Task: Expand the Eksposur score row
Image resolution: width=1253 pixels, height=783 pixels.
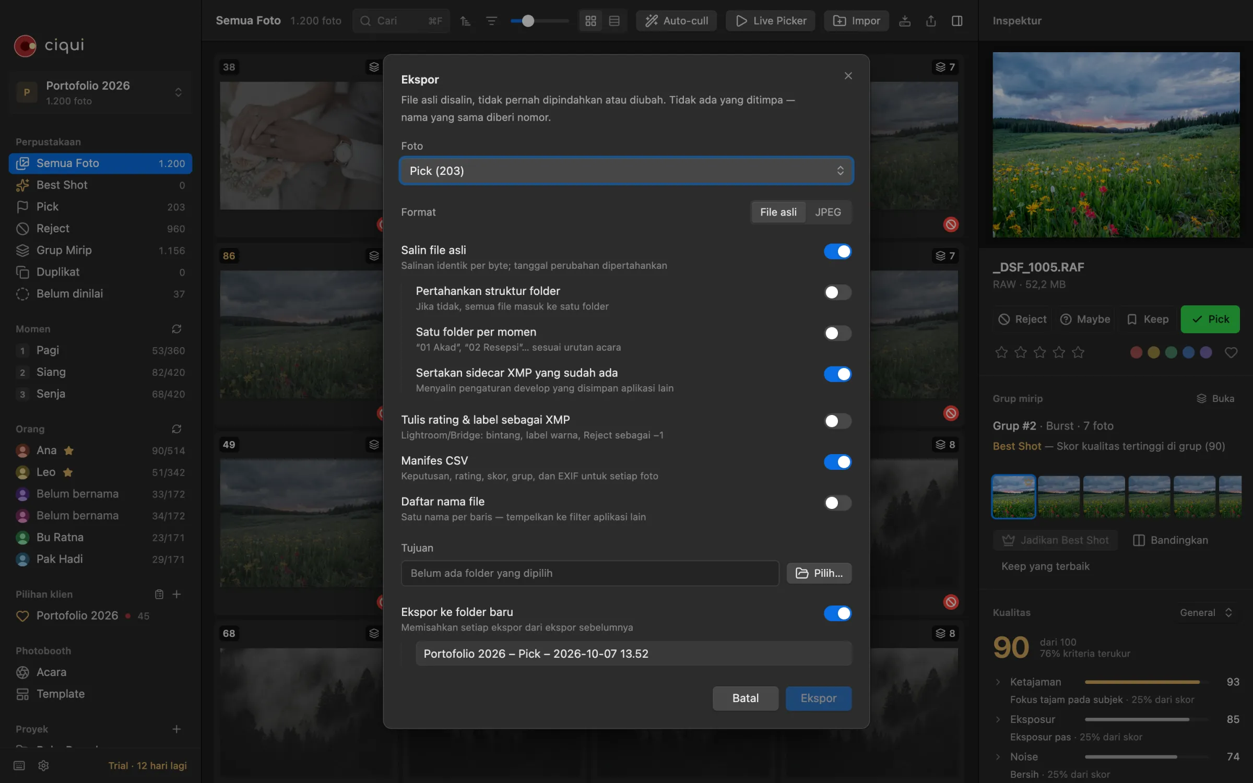Action: coord(998,719)
